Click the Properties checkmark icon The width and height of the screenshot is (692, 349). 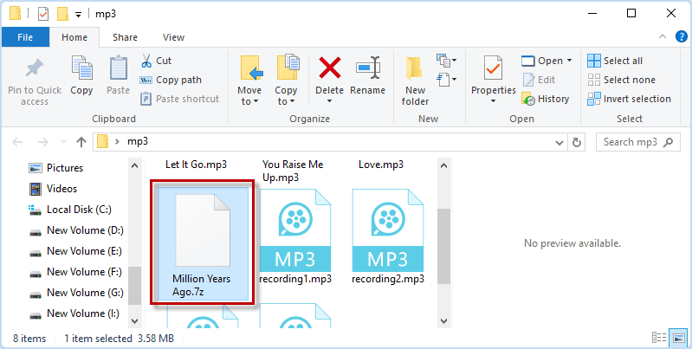(x=494, y=68)
